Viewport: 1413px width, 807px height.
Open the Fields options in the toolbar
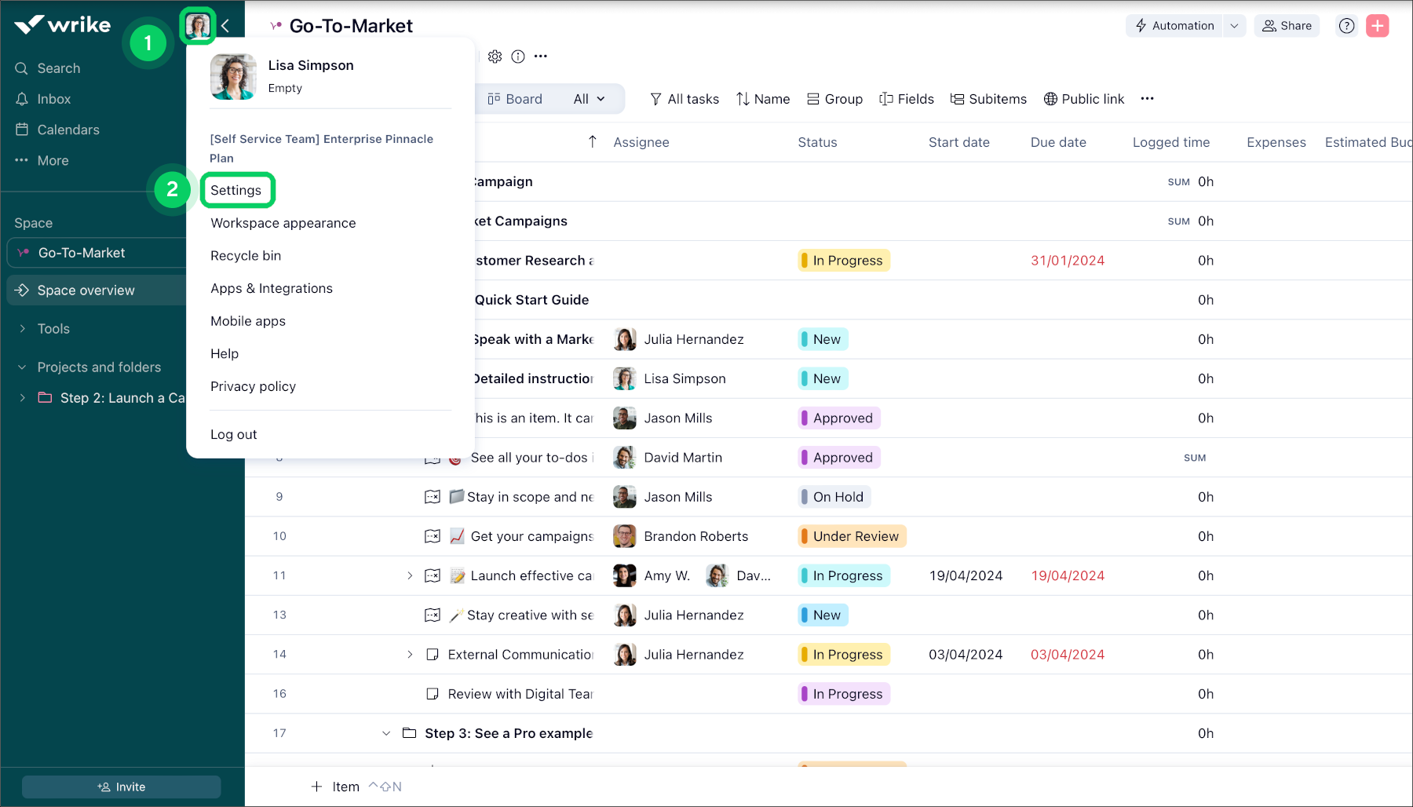[907, 99]
